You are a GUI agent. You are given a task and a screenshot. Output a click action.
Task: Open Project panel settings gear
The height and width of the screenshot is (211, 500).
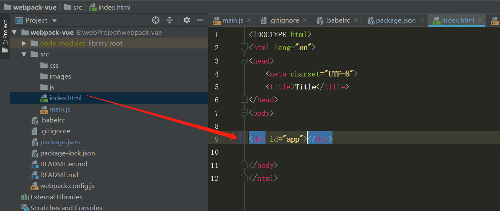[x=186, y=20]
